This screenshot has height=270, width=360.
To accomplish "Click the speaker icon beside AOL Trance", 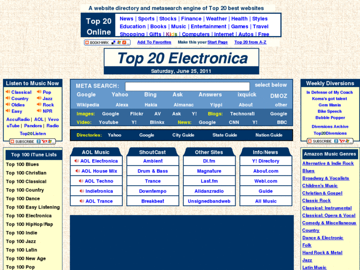I will tap(82, 201).
